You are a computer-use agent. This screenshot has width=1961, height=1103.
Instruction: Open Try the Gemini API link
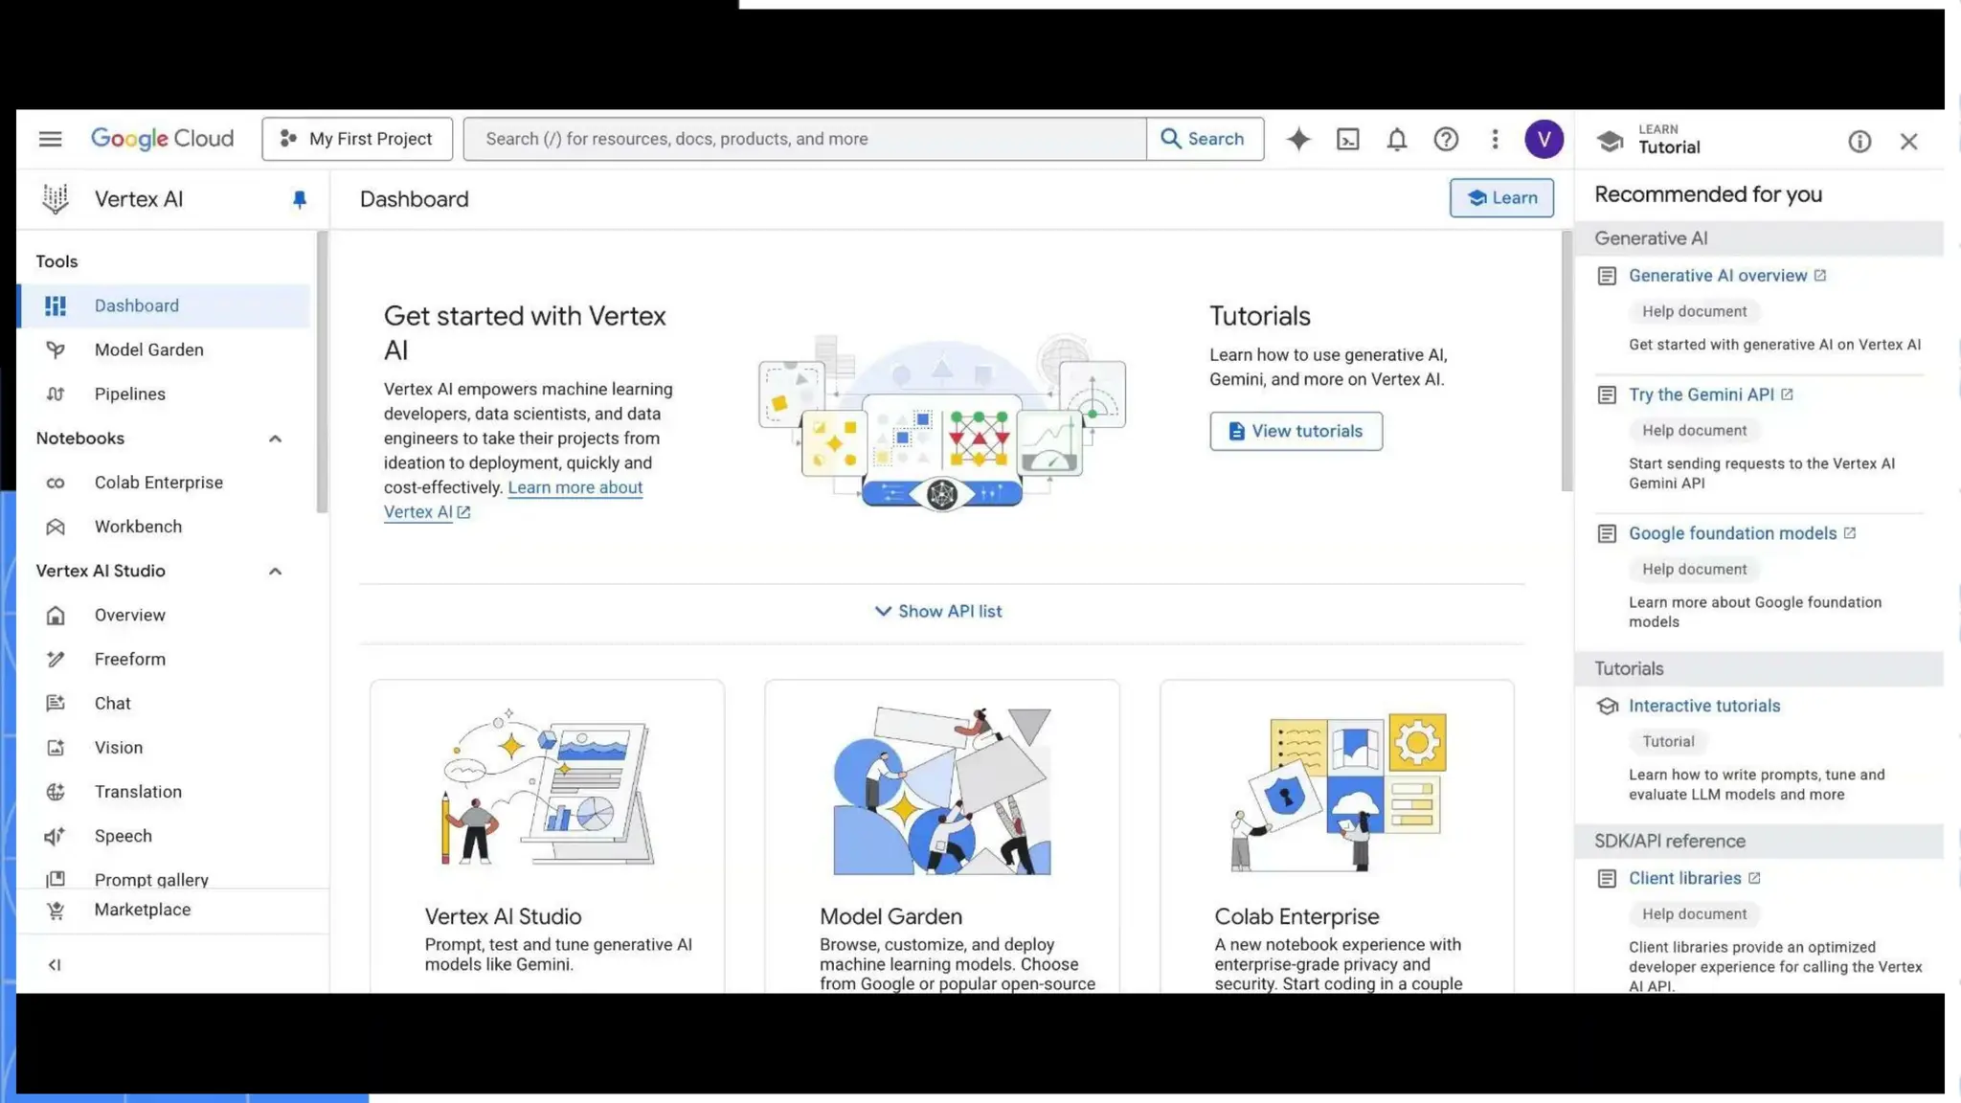(x=1702, y=394)
